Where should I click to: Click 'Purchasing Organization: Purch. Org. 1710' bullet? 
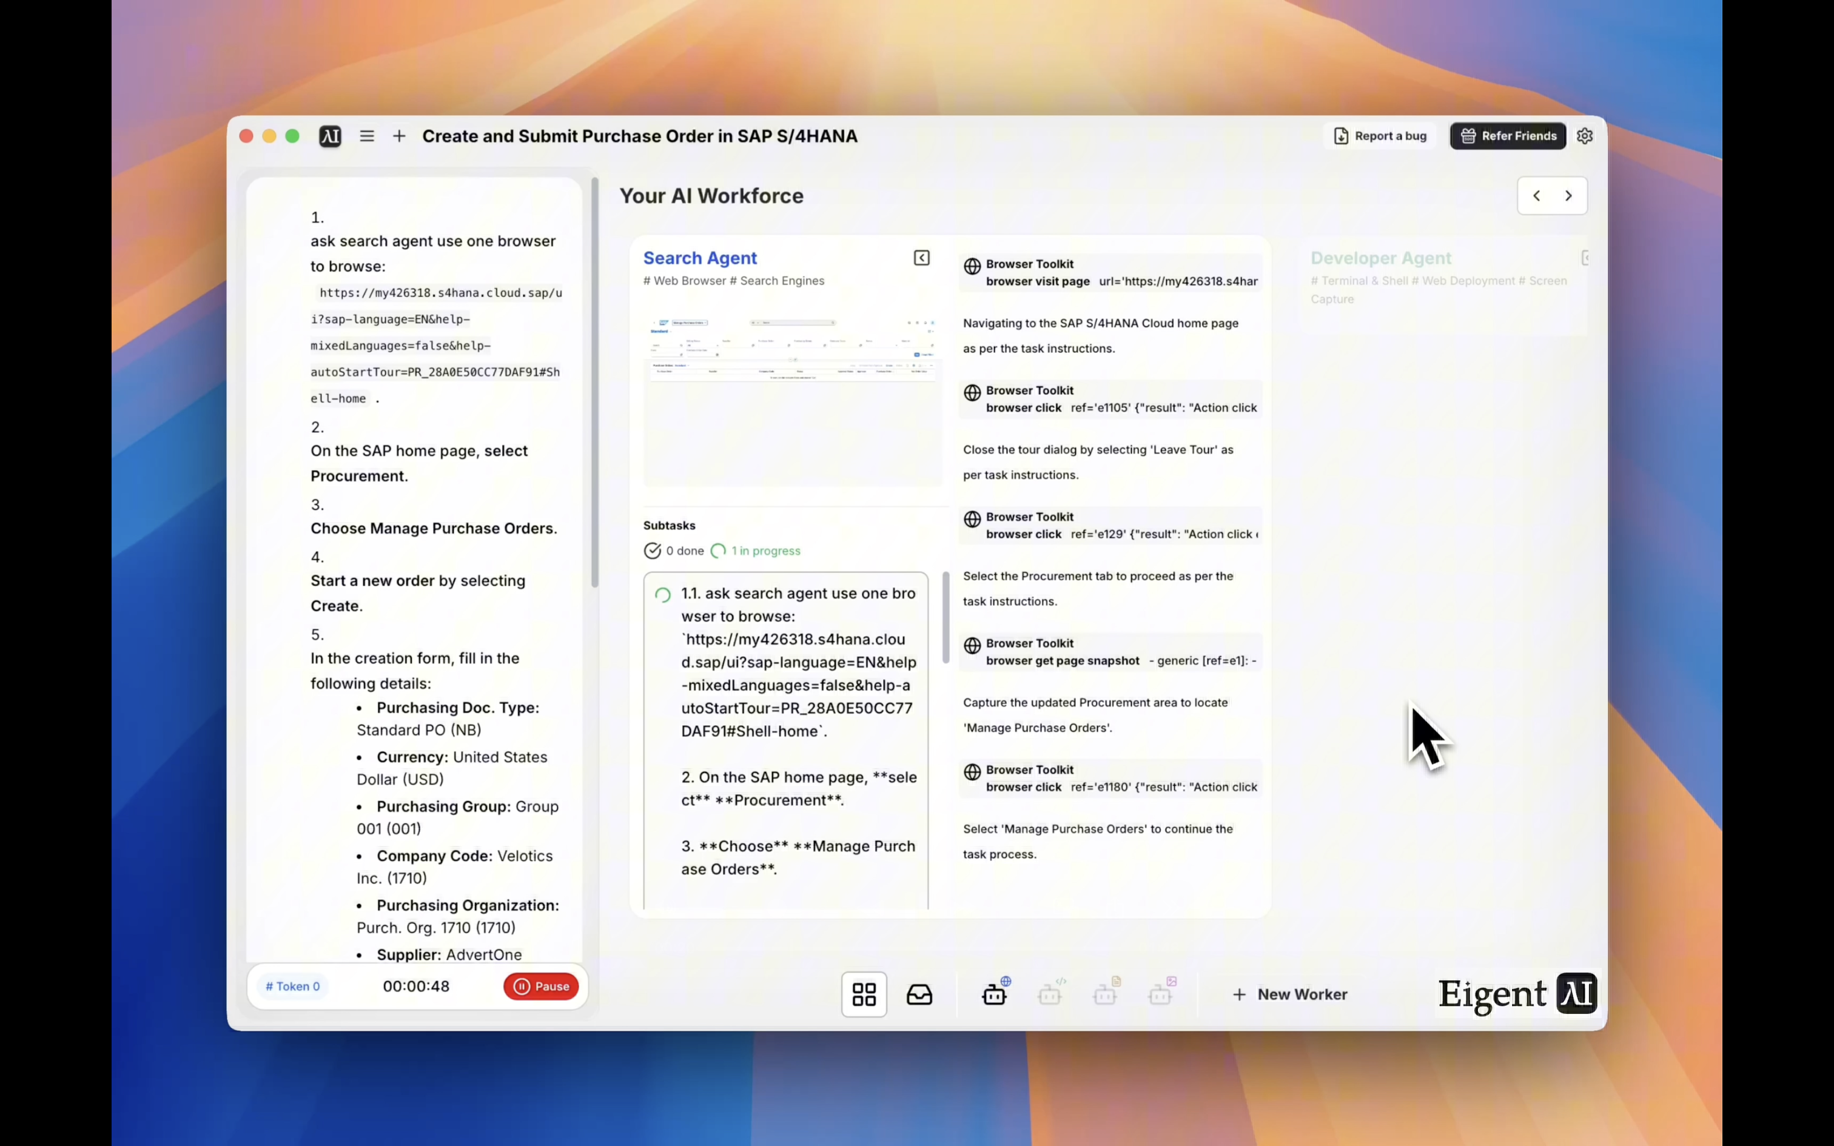click(458, 916)
